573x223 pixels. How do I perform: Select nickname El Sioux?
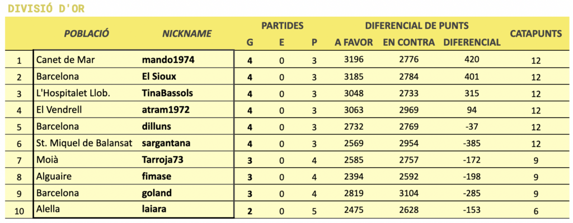point(159,77)
